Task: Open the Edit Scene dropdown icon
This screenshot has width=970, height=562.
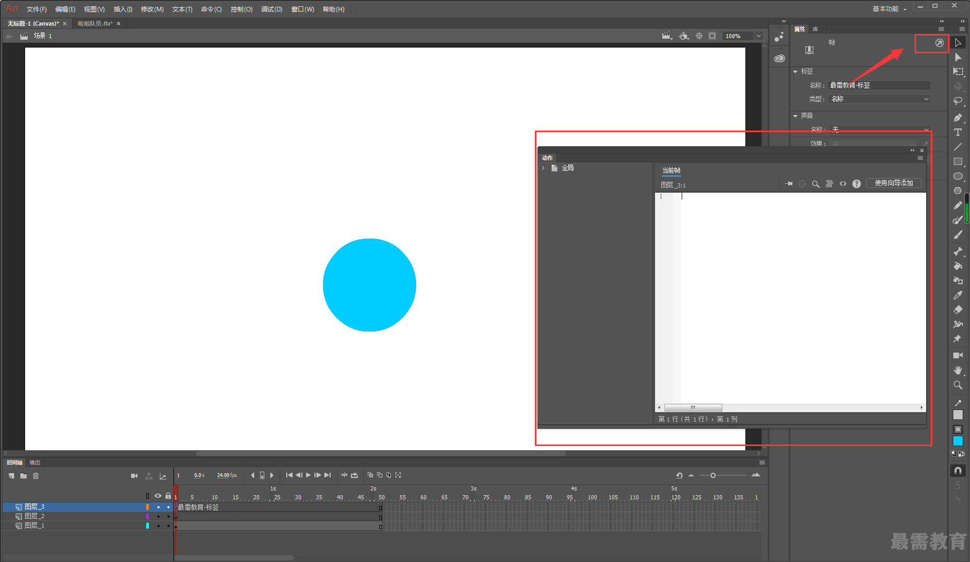Action: point(667,36)
